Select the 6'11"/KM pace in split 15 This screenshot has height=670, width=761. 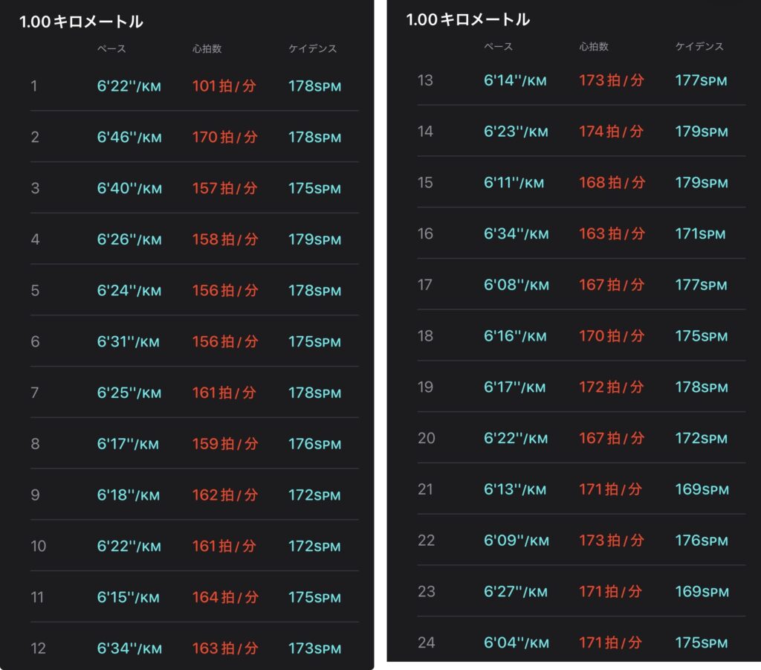pos(514,182)
